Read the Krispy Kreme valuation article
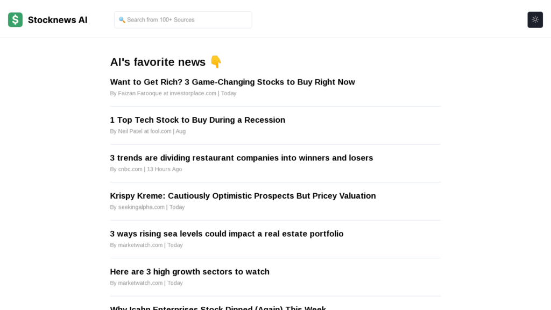Viewport: 551px width, 310px height. click(x=243, y=196)
